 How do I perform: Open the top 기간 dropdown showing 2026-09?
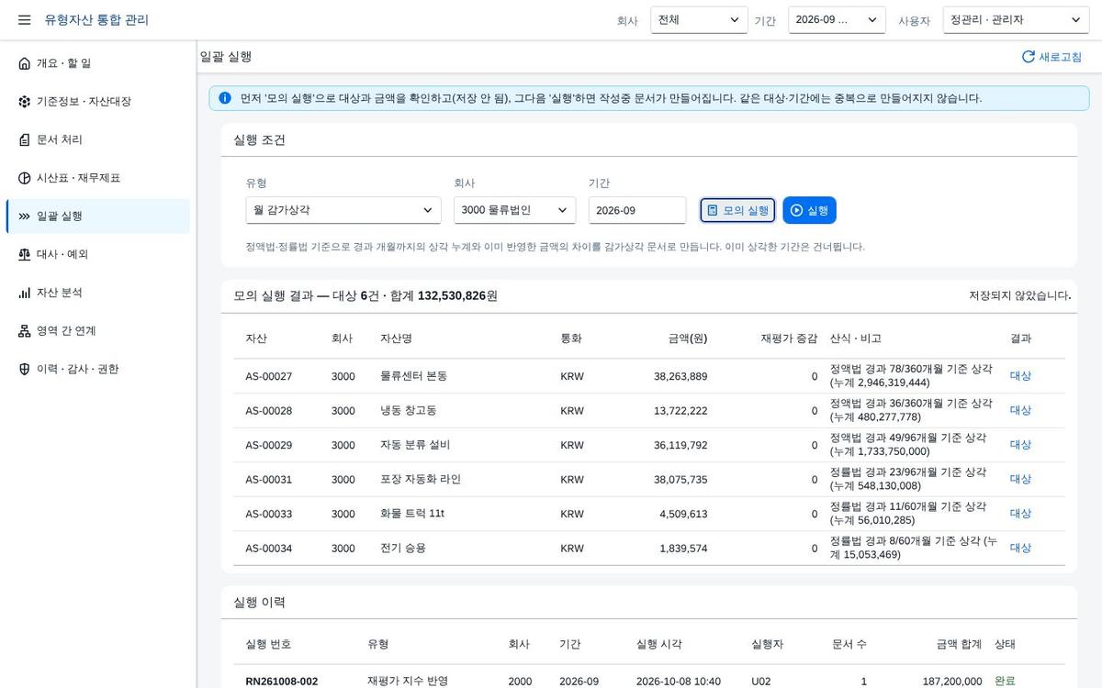pyautogui.click(x=837, y=20)
